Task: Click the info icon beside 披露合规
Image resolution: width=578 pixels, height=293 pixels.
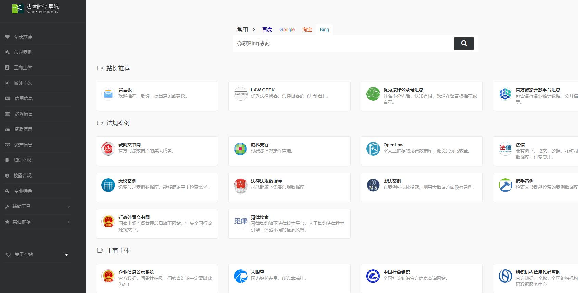Action: 7,175
